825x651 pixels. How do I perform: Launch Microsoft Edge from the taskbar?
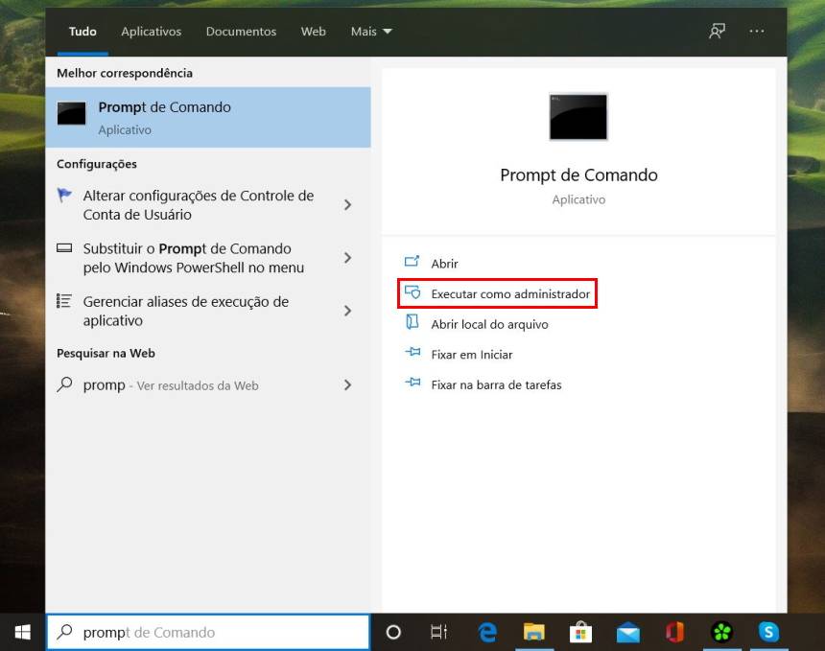(x=487, y=632)
